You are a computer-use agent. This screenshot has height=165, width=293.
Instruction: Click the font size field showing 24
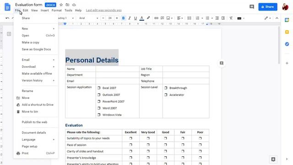110,18
